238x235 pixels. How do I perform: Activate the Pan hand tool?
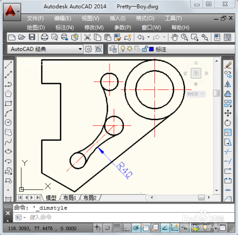pos(174,37)
